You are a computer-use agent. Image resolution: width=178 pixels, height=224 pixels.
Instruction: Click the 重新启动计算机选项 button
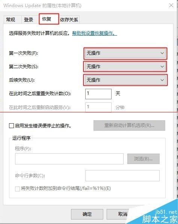129,125
